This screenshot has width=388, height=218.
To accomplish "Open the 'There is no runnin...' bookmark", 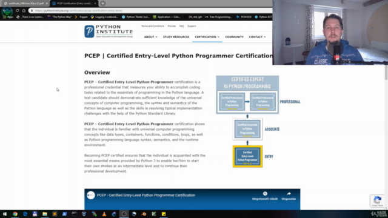I will pos(30,17).
